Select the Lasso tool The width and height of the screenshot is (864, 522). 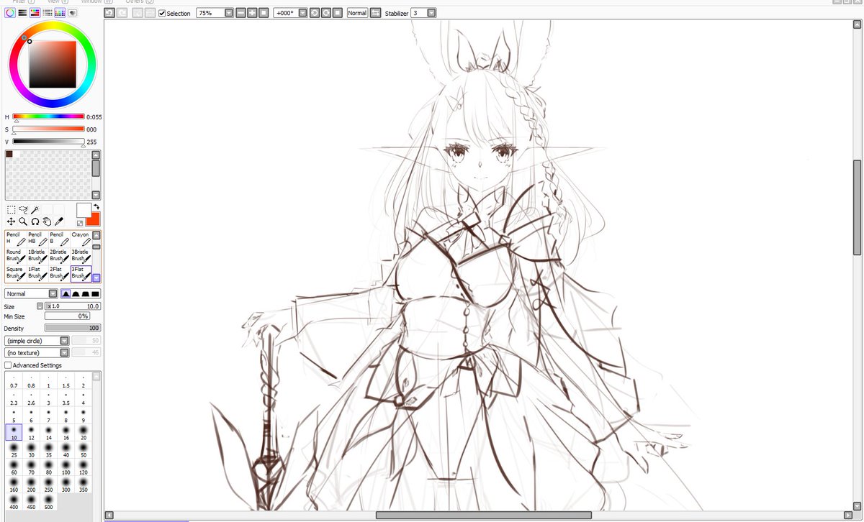click(23, 210)
